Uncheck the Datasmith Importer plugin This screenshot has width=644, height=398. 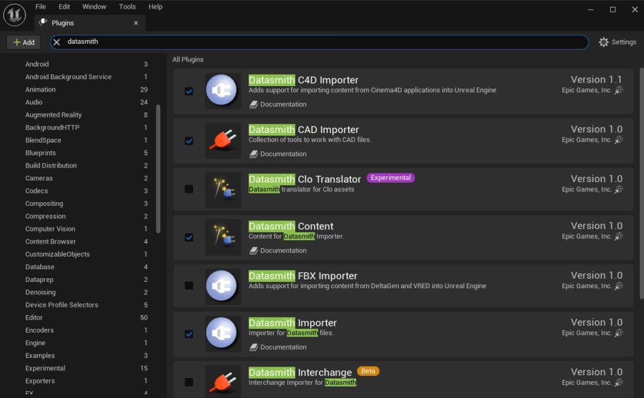point(189,334)
